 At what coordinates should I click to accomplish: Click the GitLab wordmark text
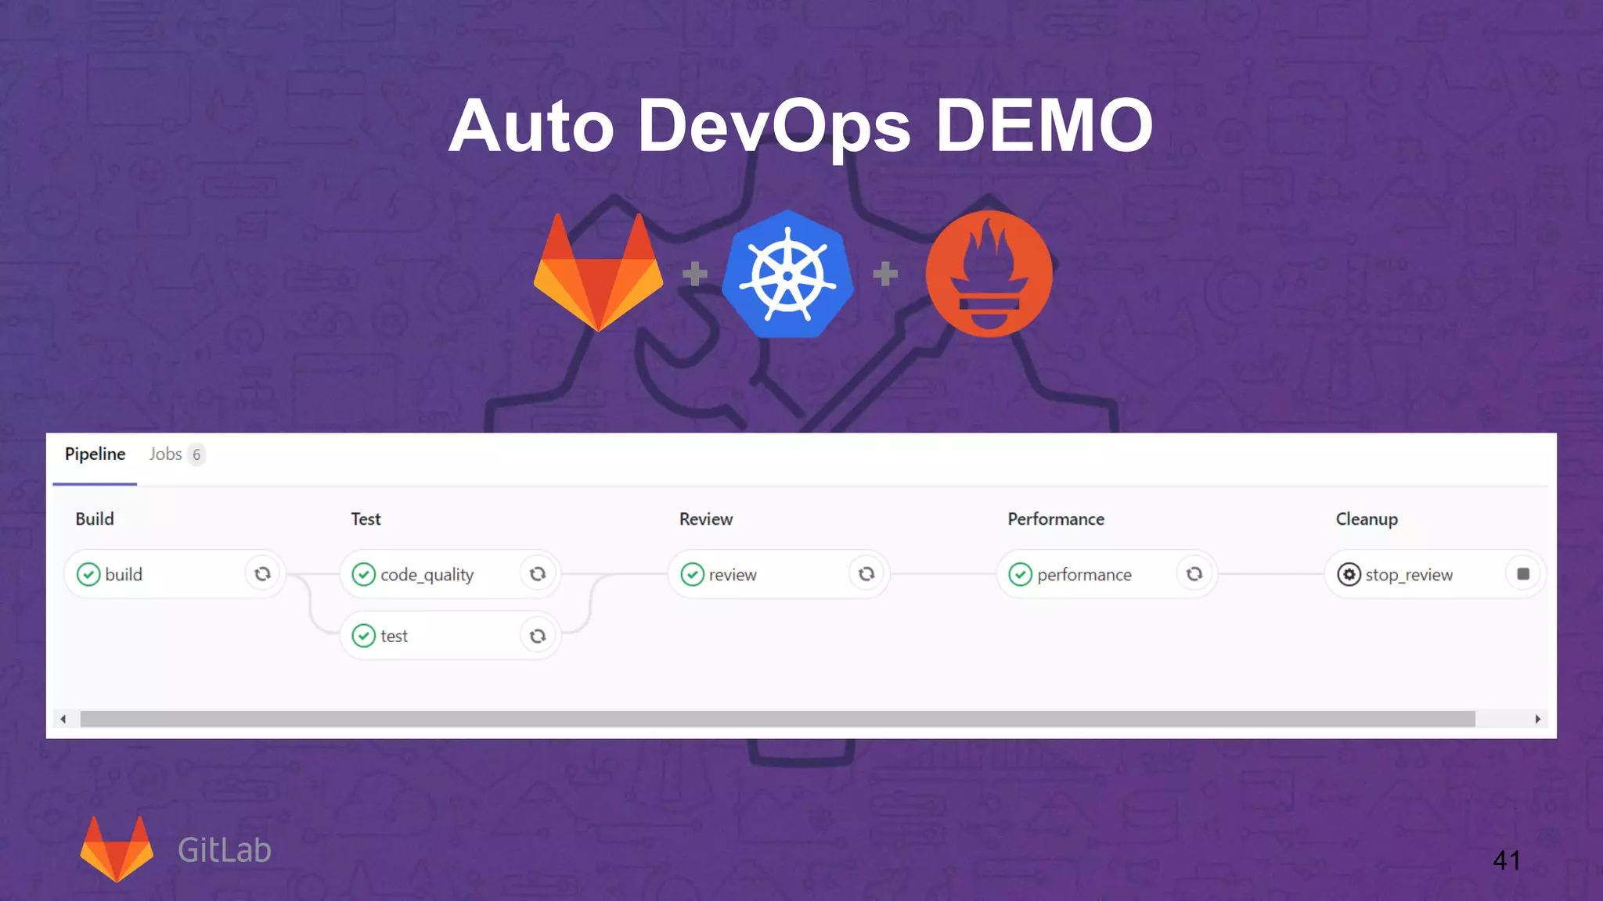tap(225, 850)
